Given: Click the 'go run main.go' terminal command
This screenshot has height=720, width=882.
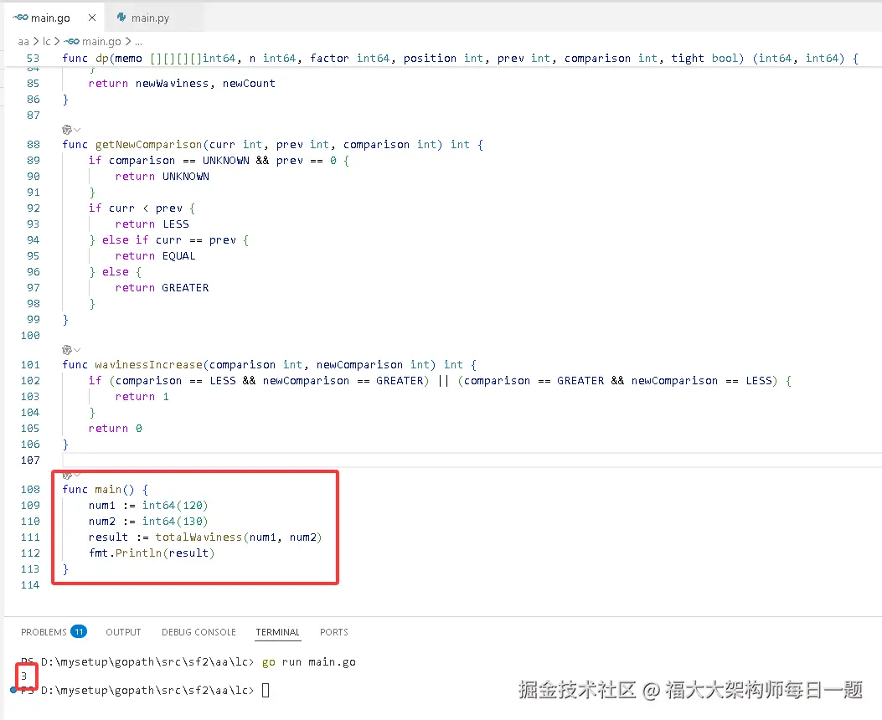Looking at the screenshot, I should click(x=309, y=662).
